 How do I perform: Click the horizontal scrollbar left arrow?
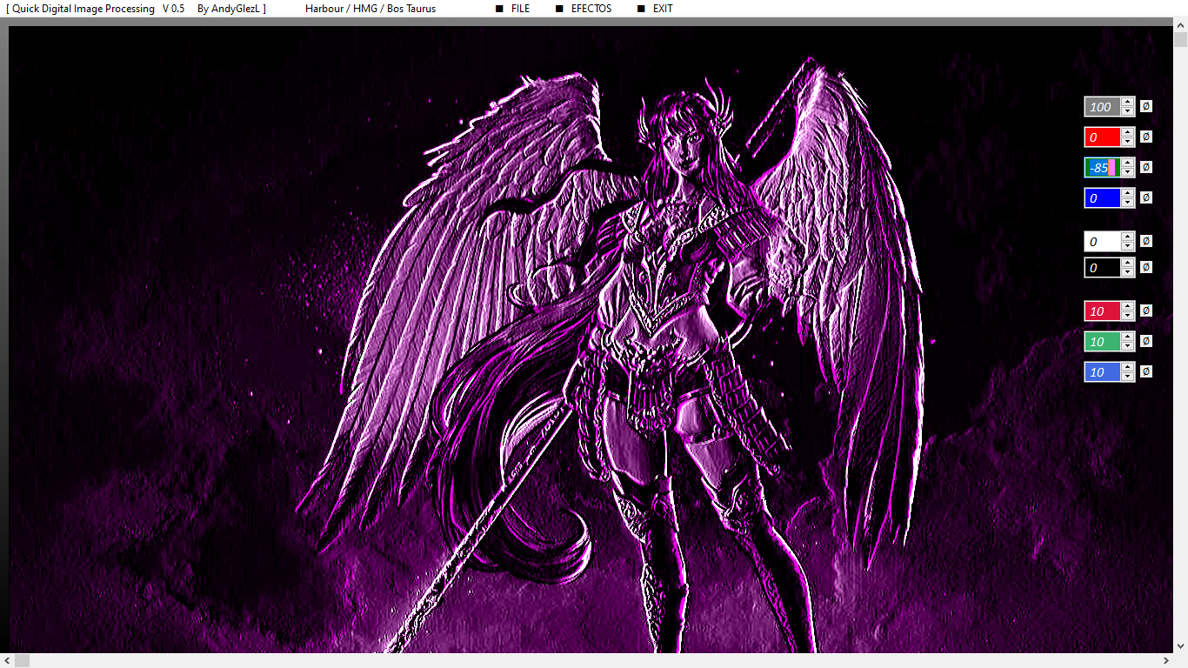pos(6,661)
